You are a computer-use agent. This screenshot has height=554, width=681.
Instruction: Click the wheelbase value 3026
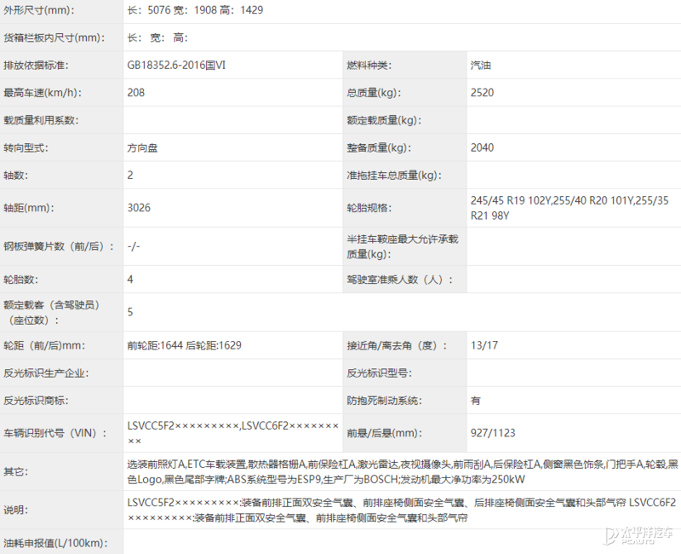139,207
